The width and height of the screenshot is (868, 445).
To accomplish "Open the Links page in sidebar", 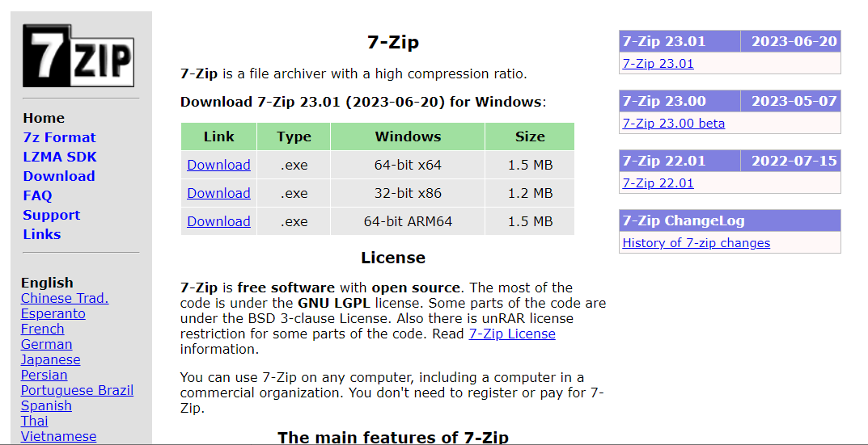I will click(x=41, y=234).
